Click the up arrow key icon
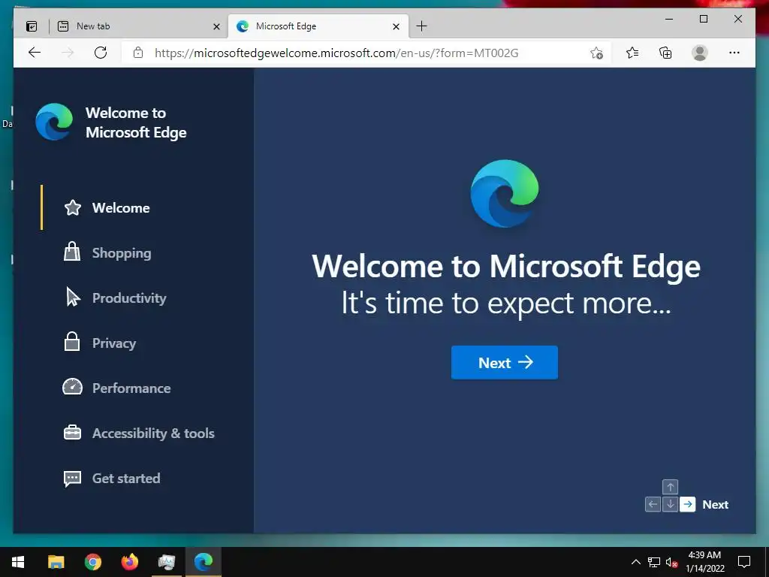The width and height of the screenshot is (769, 577). (x=670, y=487)
